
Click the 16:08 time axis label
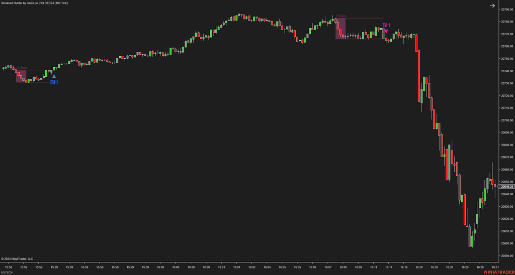(x=343, y=267)
